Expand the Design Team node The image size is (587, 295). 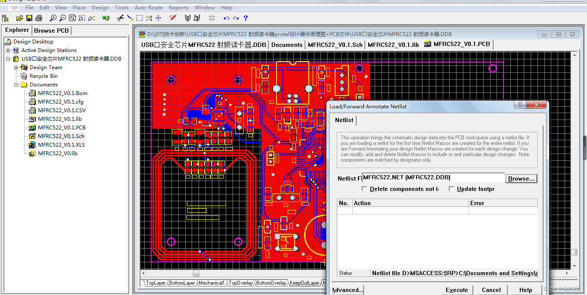click(x=16, y=68)
